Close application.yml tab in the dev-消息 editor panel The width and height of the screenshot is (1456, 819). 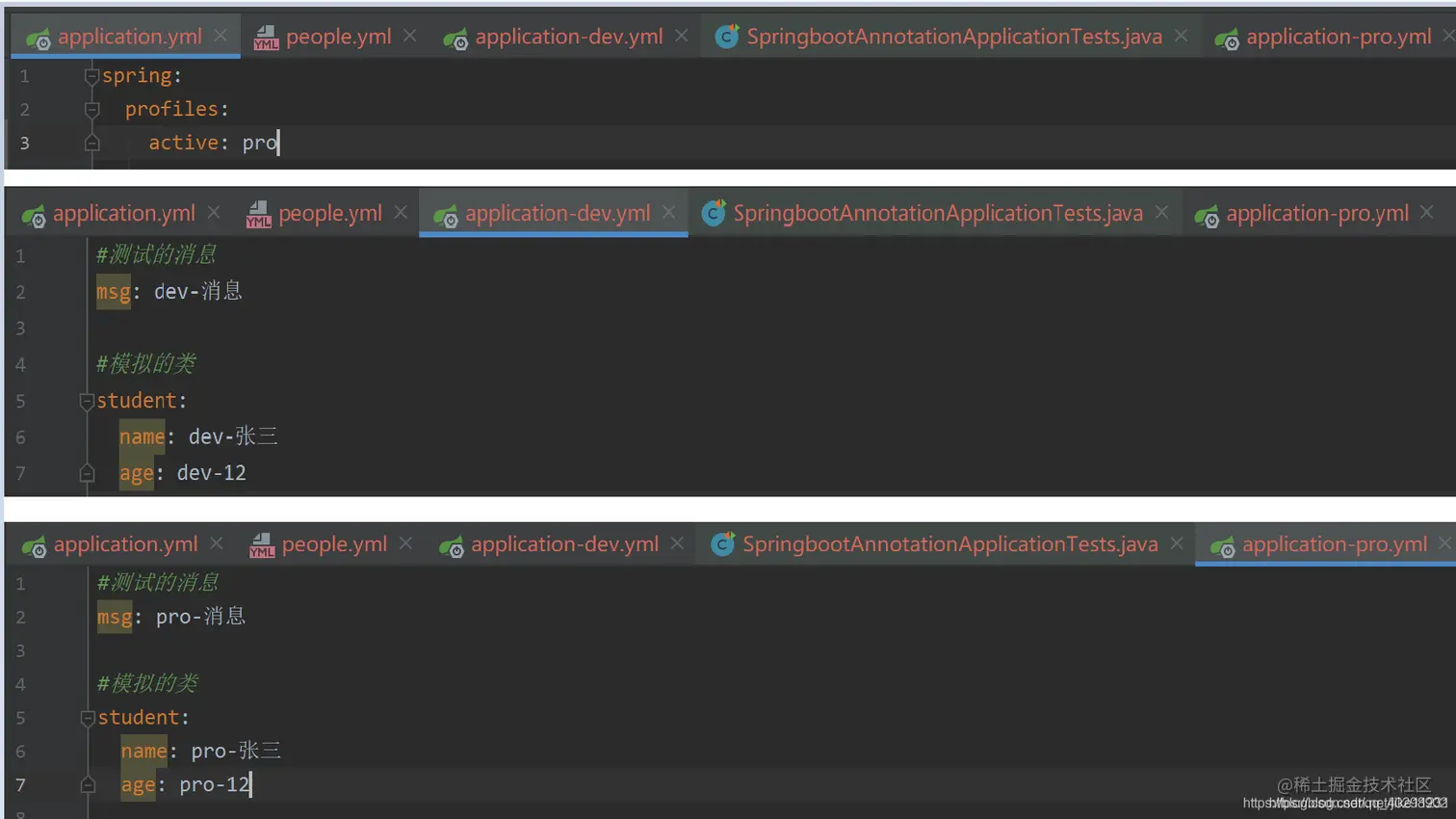click(214, 212)
